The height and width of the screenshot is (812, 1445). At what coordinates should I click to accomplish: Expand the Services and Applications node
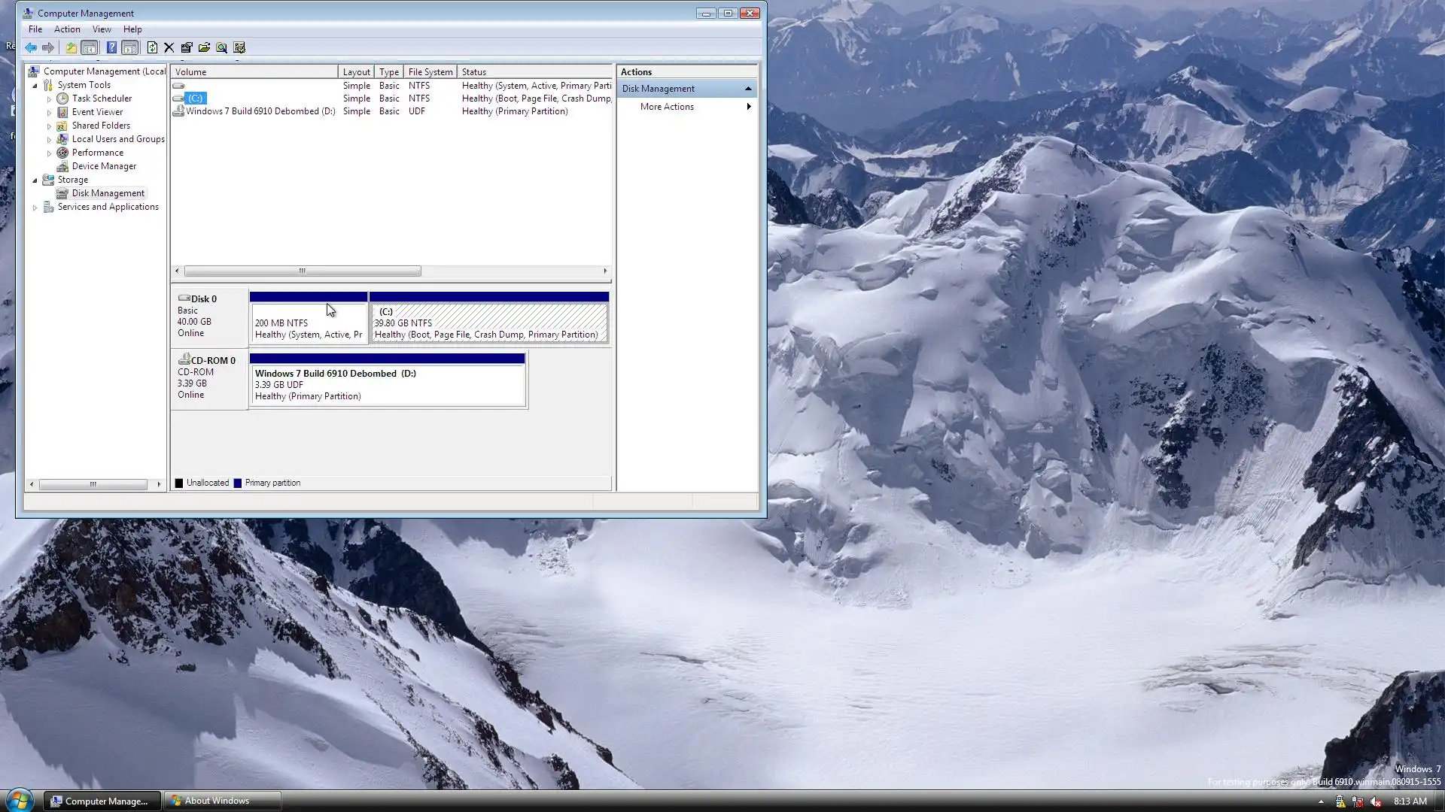pyautogui.click(x=35, y=208)
